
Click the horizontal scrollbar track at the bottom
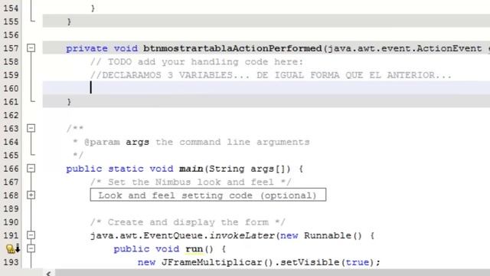[x=272, y=273]
